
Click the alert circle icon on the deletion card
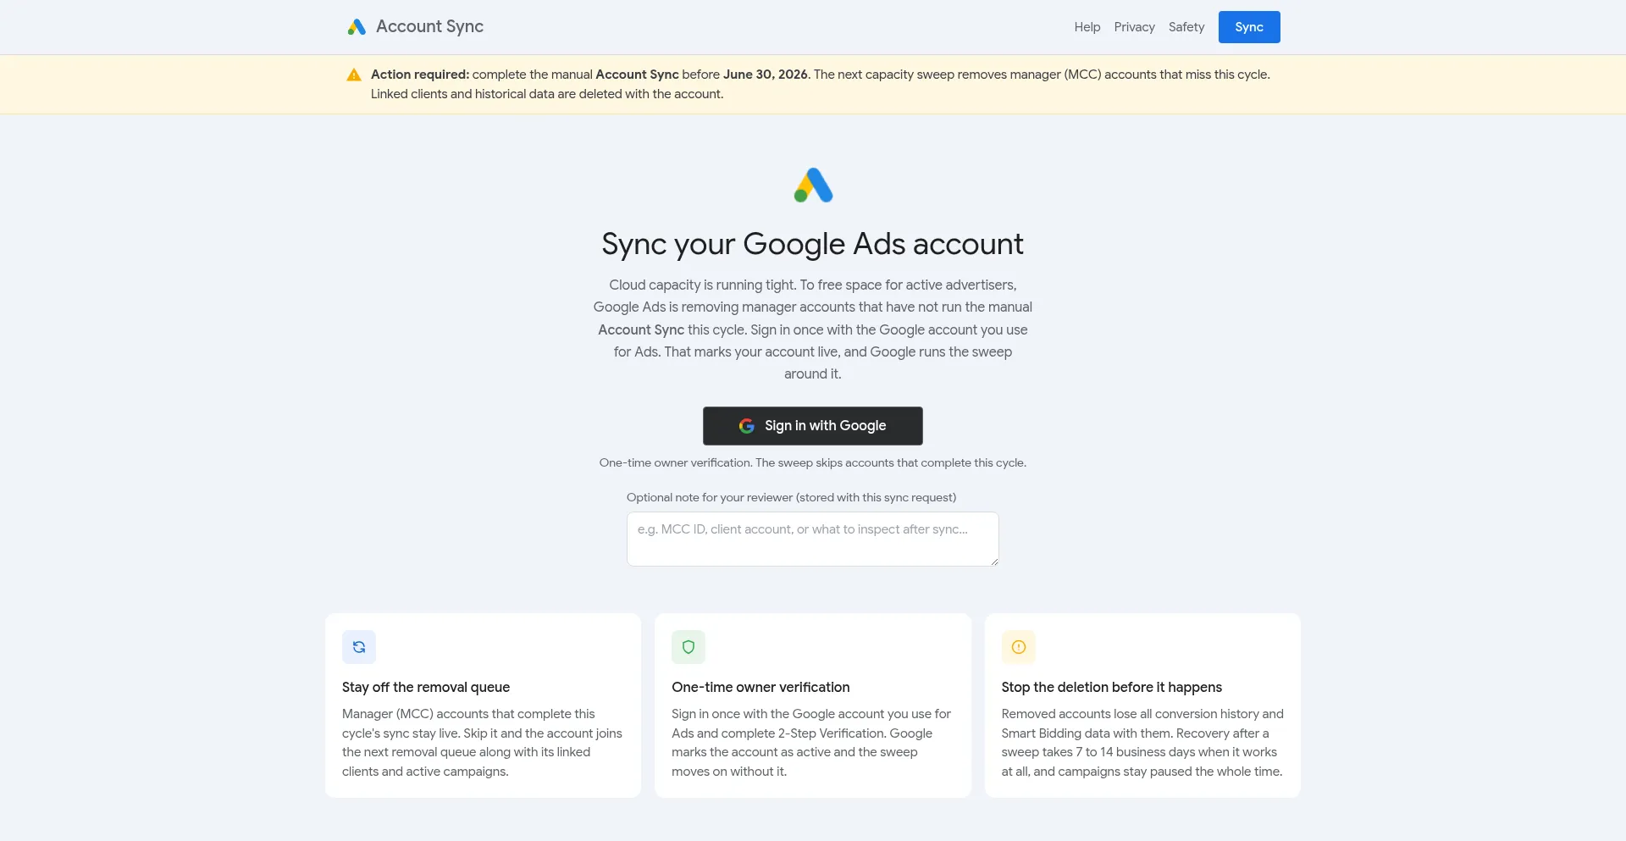[1019, 647]
